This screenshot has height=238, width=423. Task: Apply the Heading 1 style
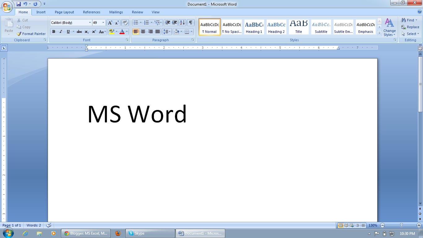(254, 27)
